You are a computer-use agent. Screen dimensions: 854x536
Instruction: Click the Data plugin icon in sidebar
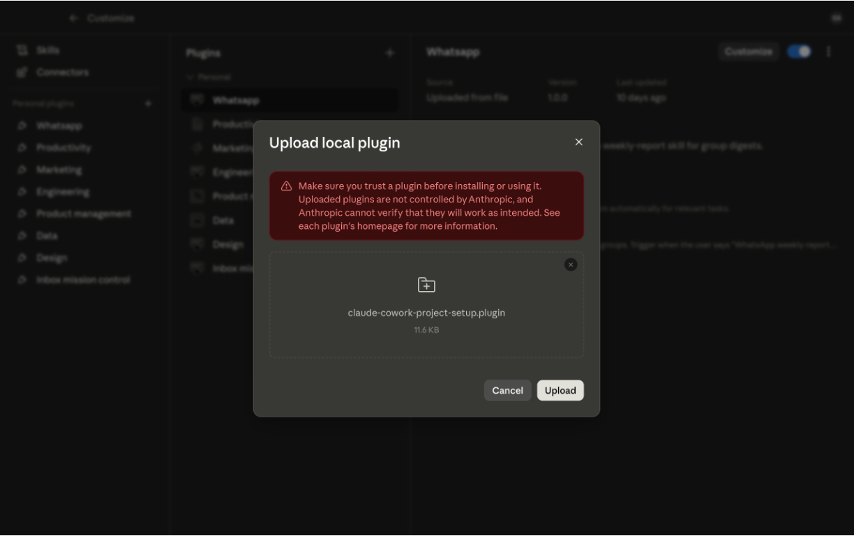22,236
